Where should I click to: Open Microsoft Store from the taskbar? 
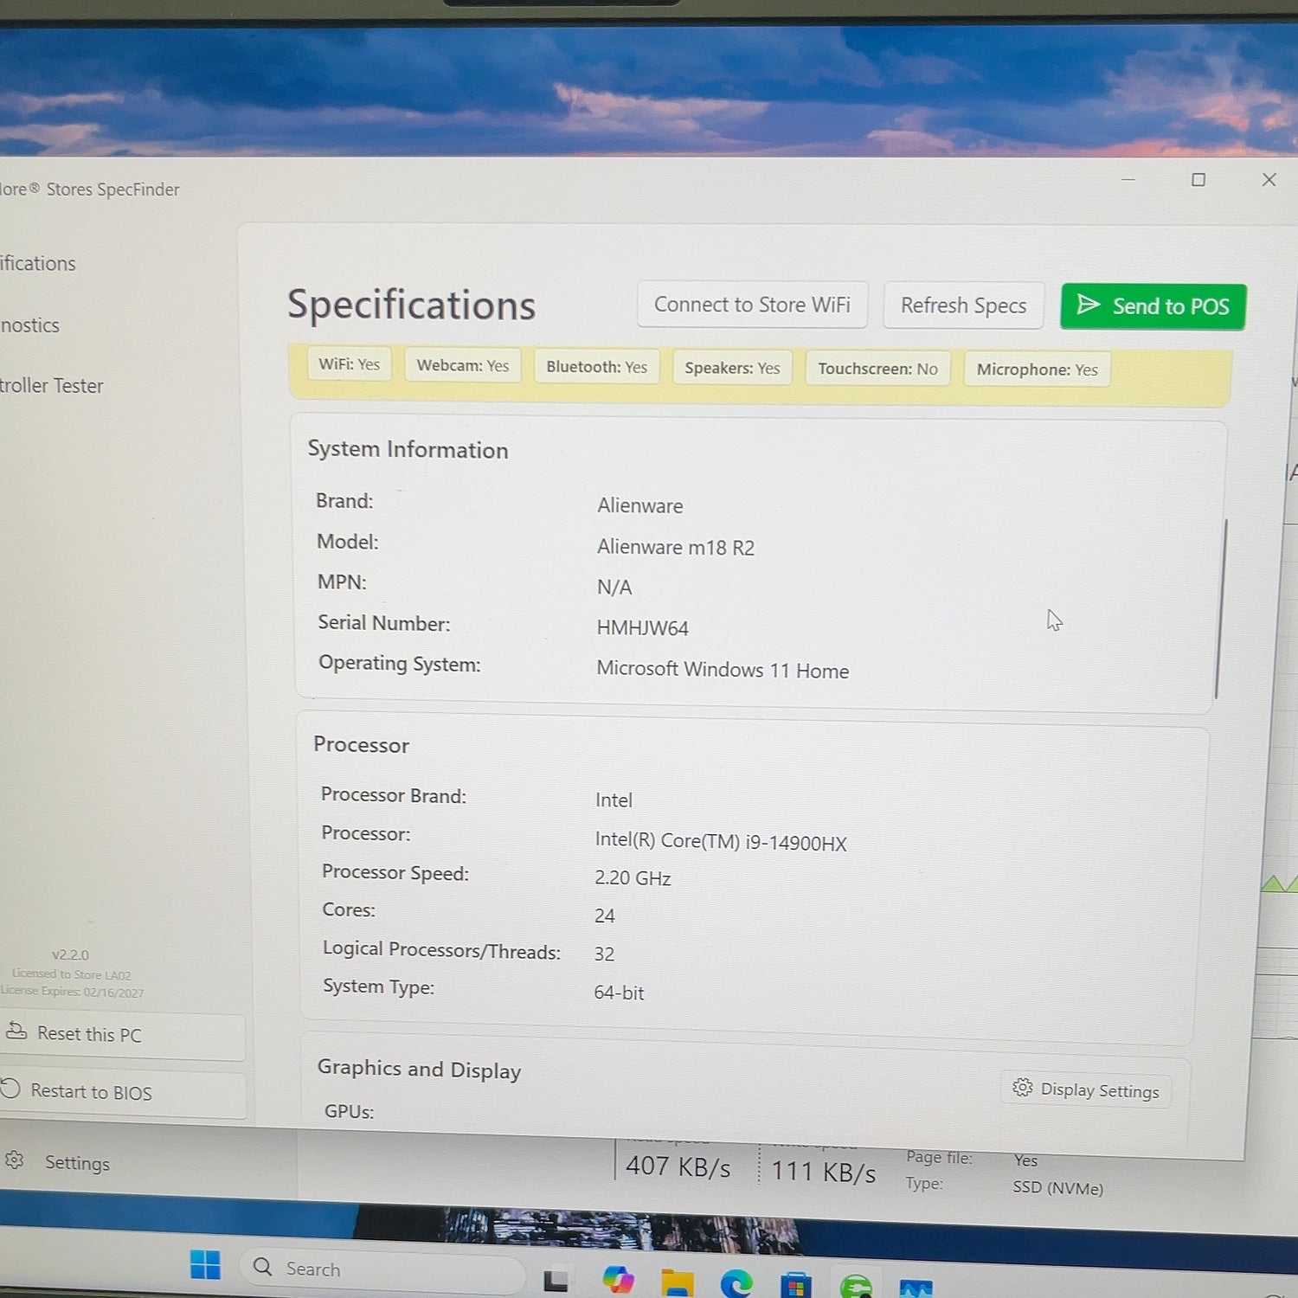[x=795, y=1285]
